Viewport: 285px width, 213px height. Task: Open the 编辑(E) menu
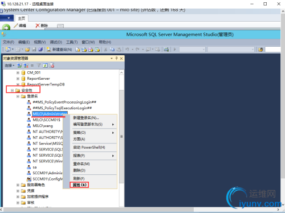coord(24,42)
